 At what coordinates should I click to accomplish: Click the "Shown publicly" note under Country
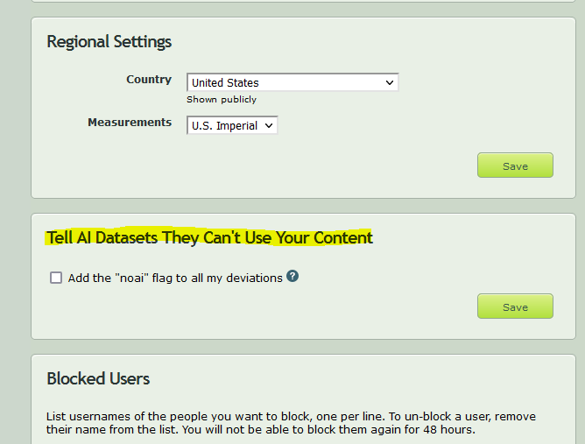(222, 100)
